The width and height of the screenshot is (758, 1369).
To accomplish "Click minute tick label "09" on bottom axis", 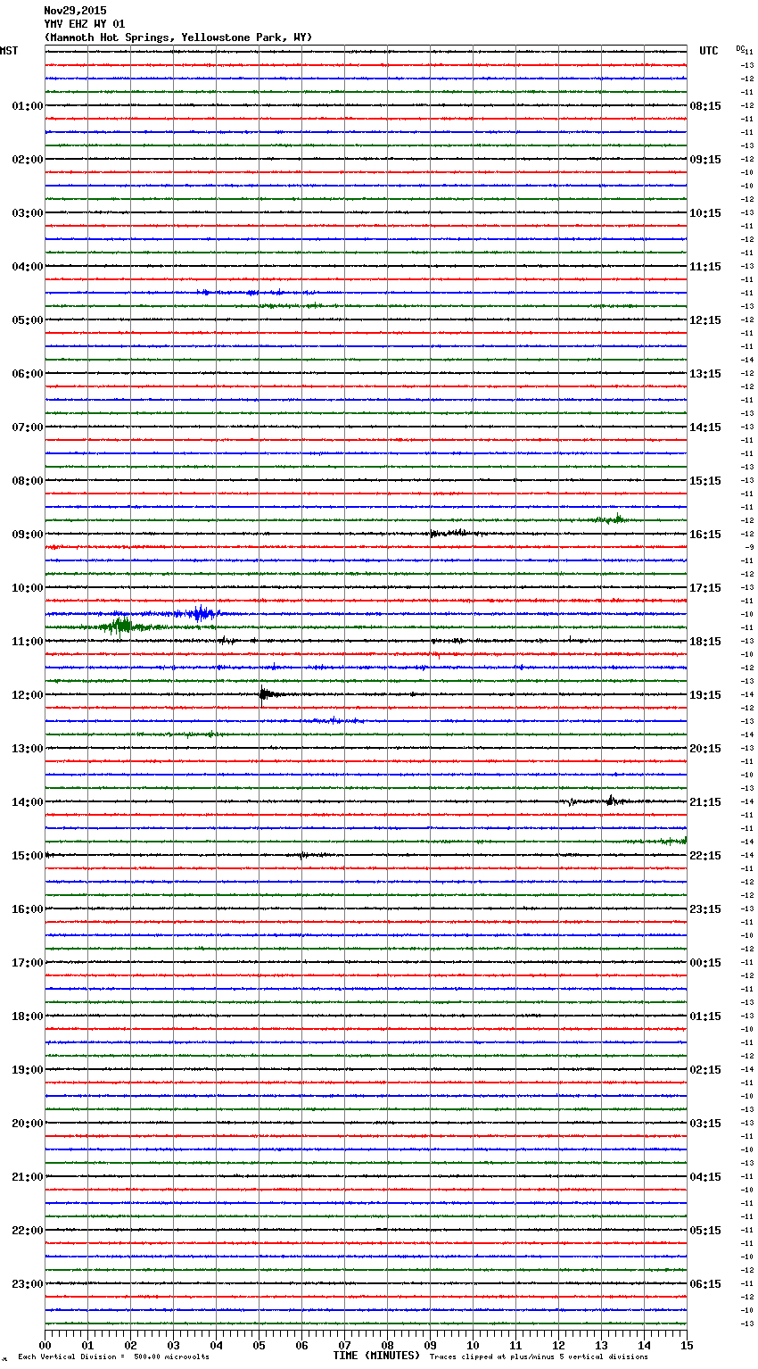I will click(431, 1345).
